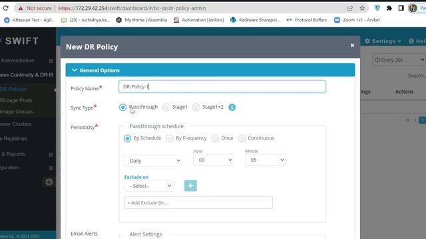Viewport: 426px width, 239px height.
Task: Click the browser address bar URL
Action: pyautogui.click(x=132, y=8)
